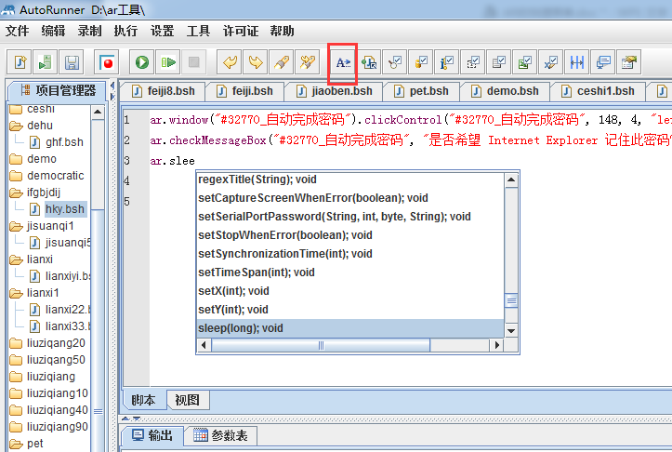Switch to the ceshi1.bsh tab
Image resolution: width=672 pixels, height=452 pixels.
coord(599,91)
